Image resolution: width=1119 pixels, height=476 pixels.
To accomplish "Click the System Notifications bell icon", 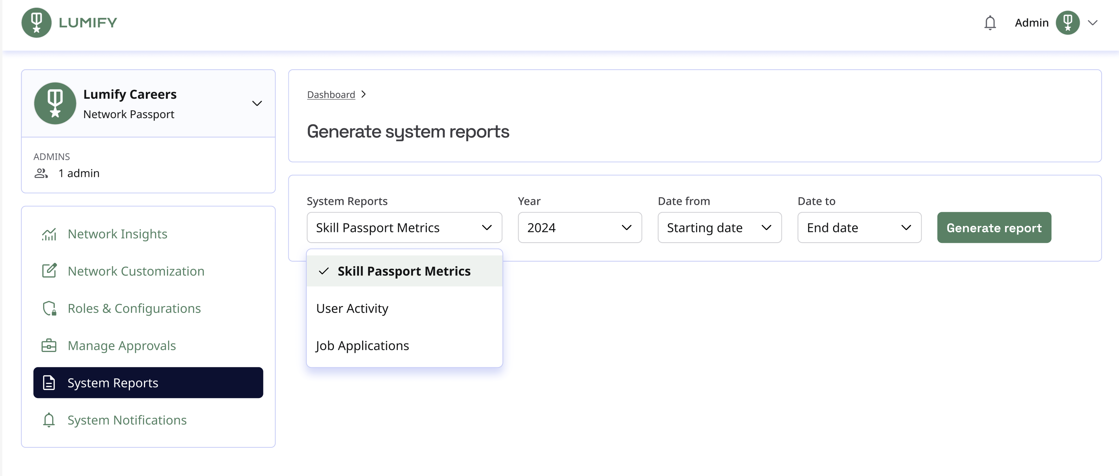I will click(49, 420).
